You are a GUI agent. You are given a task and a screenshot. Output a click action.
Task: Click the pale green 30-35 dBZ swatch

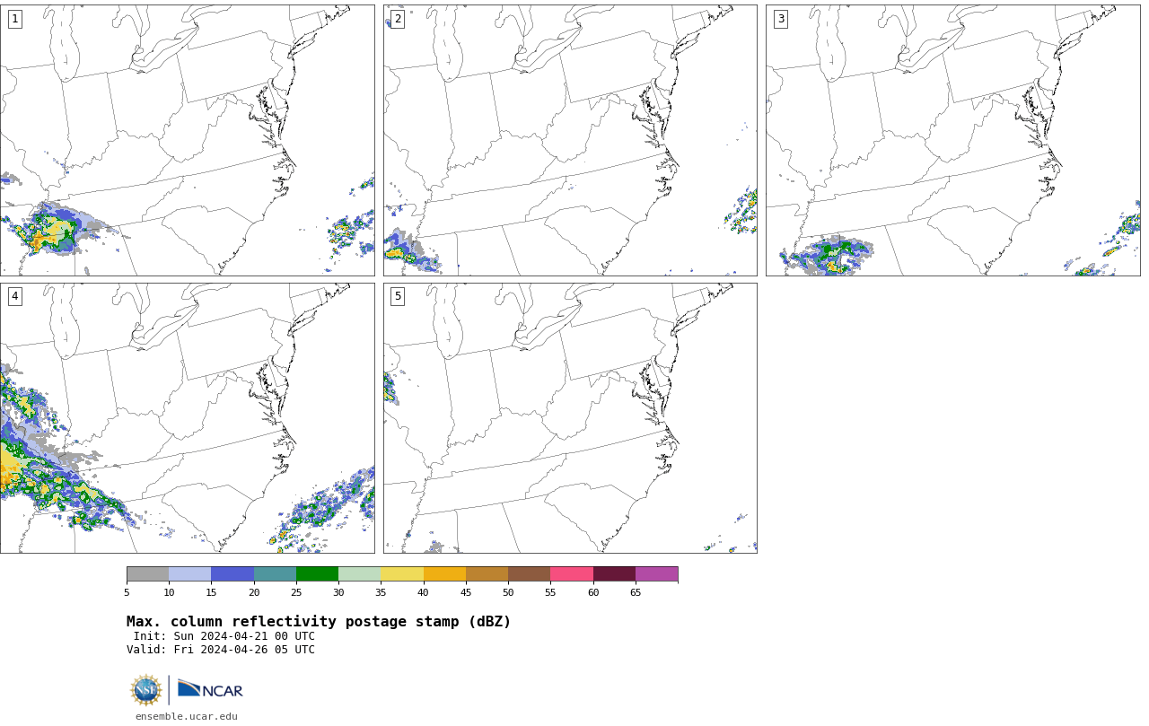pos(359,574)
